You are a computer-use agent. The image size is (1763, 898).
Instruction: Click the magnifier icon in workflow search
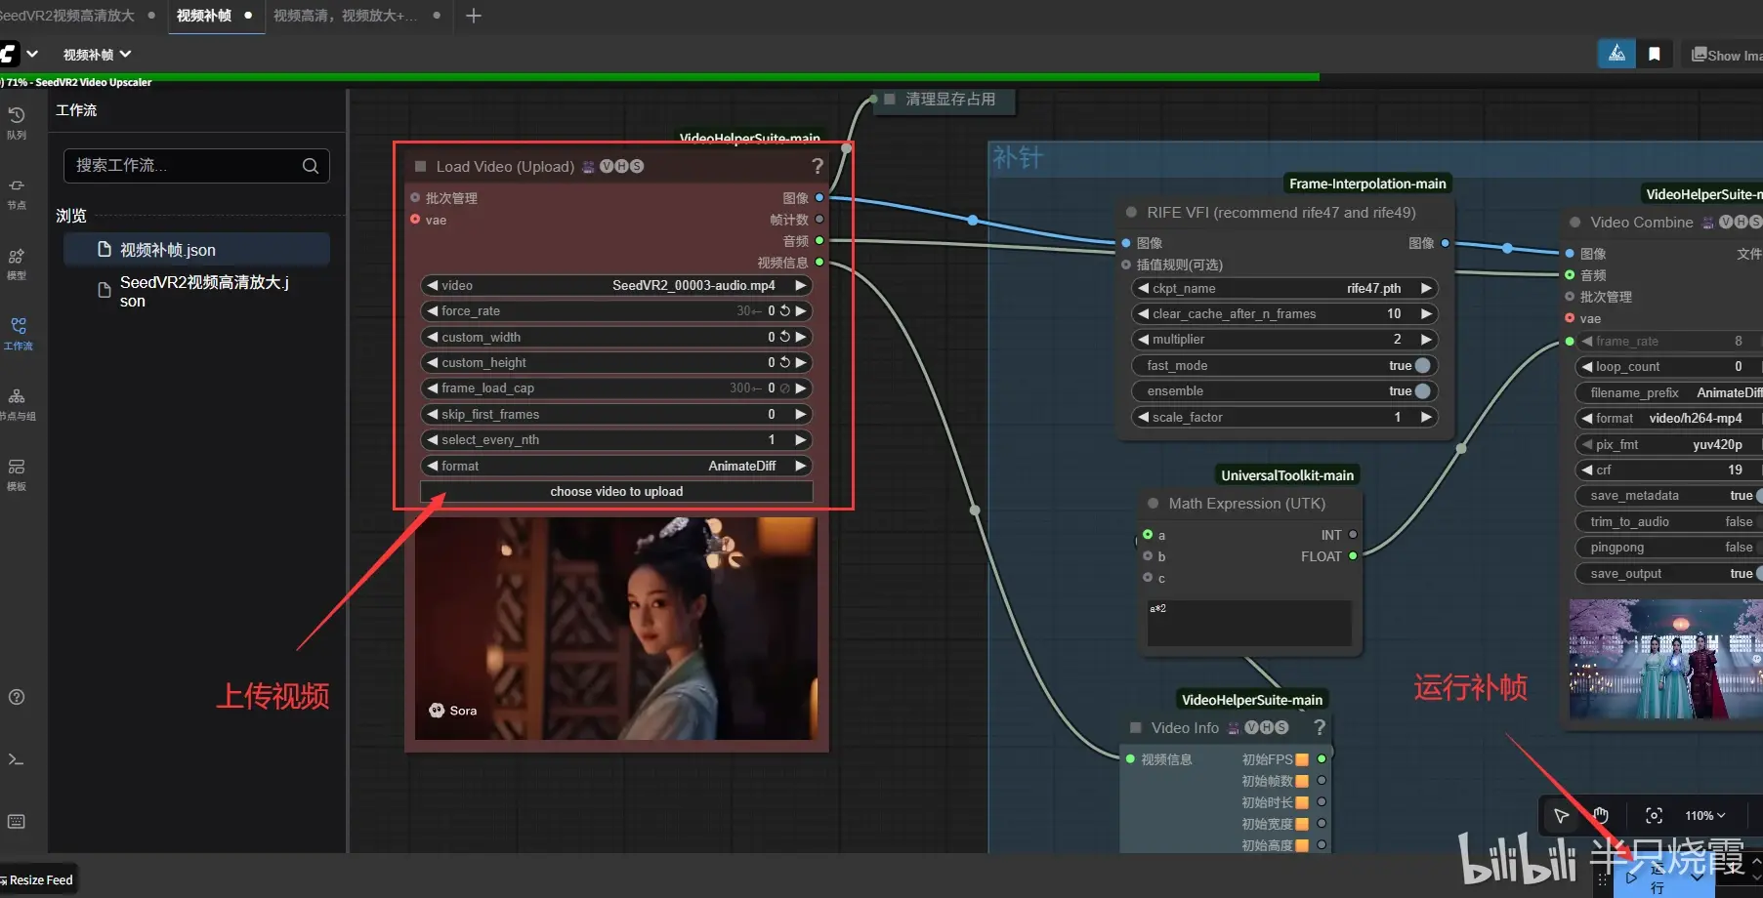311,166
